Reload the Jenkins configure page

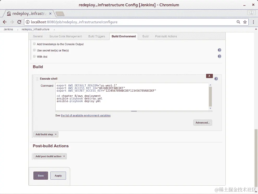(19, 22)
